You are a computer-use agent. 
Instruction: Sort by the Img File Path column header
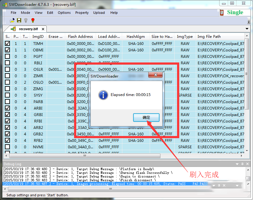220,37
